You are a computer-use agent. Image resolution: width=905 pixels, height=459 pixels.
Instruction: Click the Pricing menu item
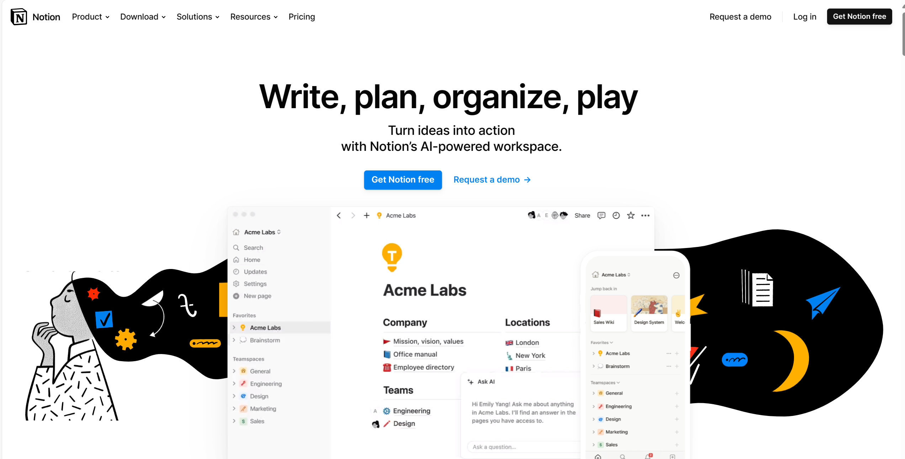(x=302, y=16)
